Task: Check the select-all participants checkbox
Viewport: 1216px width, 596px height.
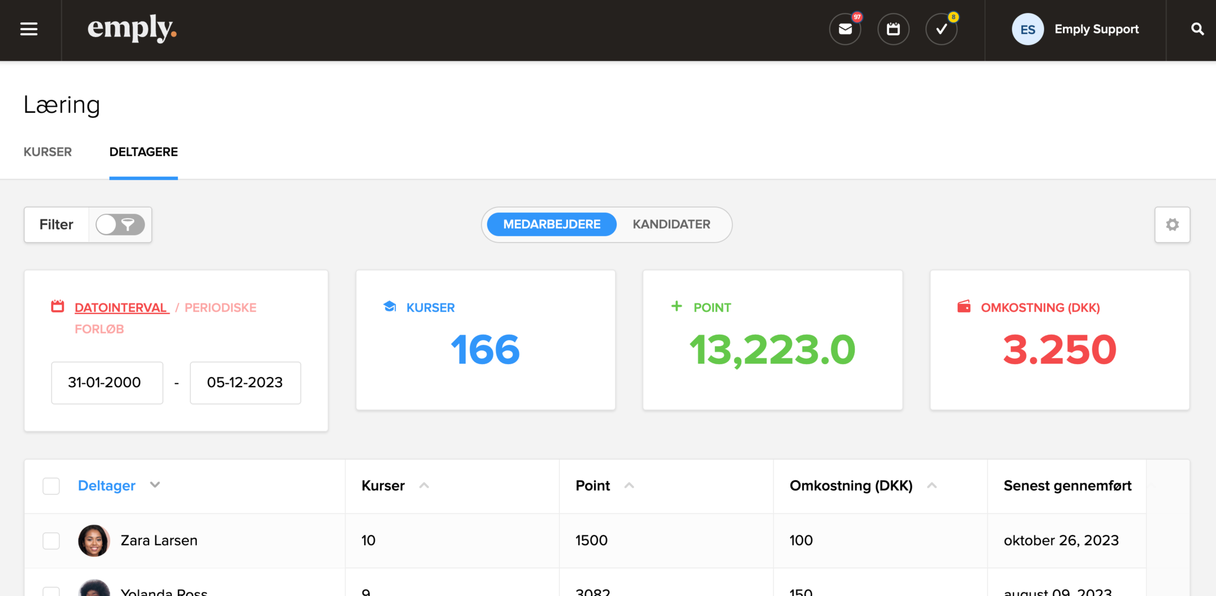Action: coord(51,486)
